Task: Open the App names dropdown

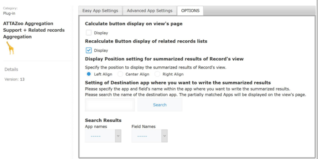Action: point(103,136)
